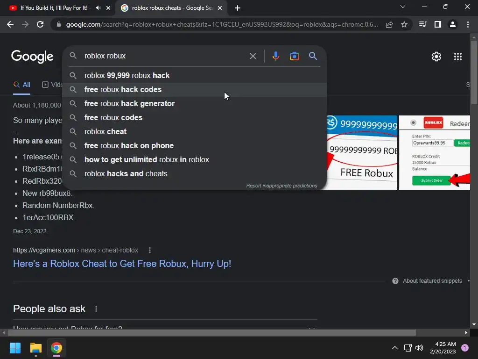
Task: Open vcgamers.com result options three dots
Action: click(150, 251)
